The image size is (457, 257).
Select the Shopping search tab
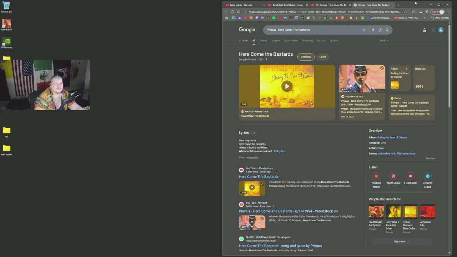(x=307, y=41)
